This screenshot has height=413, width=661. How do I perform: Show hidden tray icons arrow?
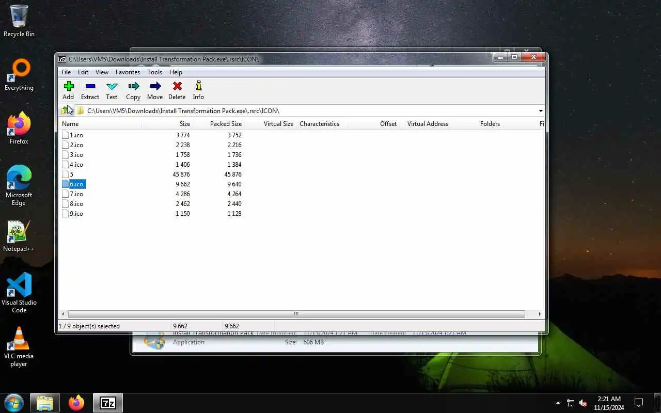[558, 403]
